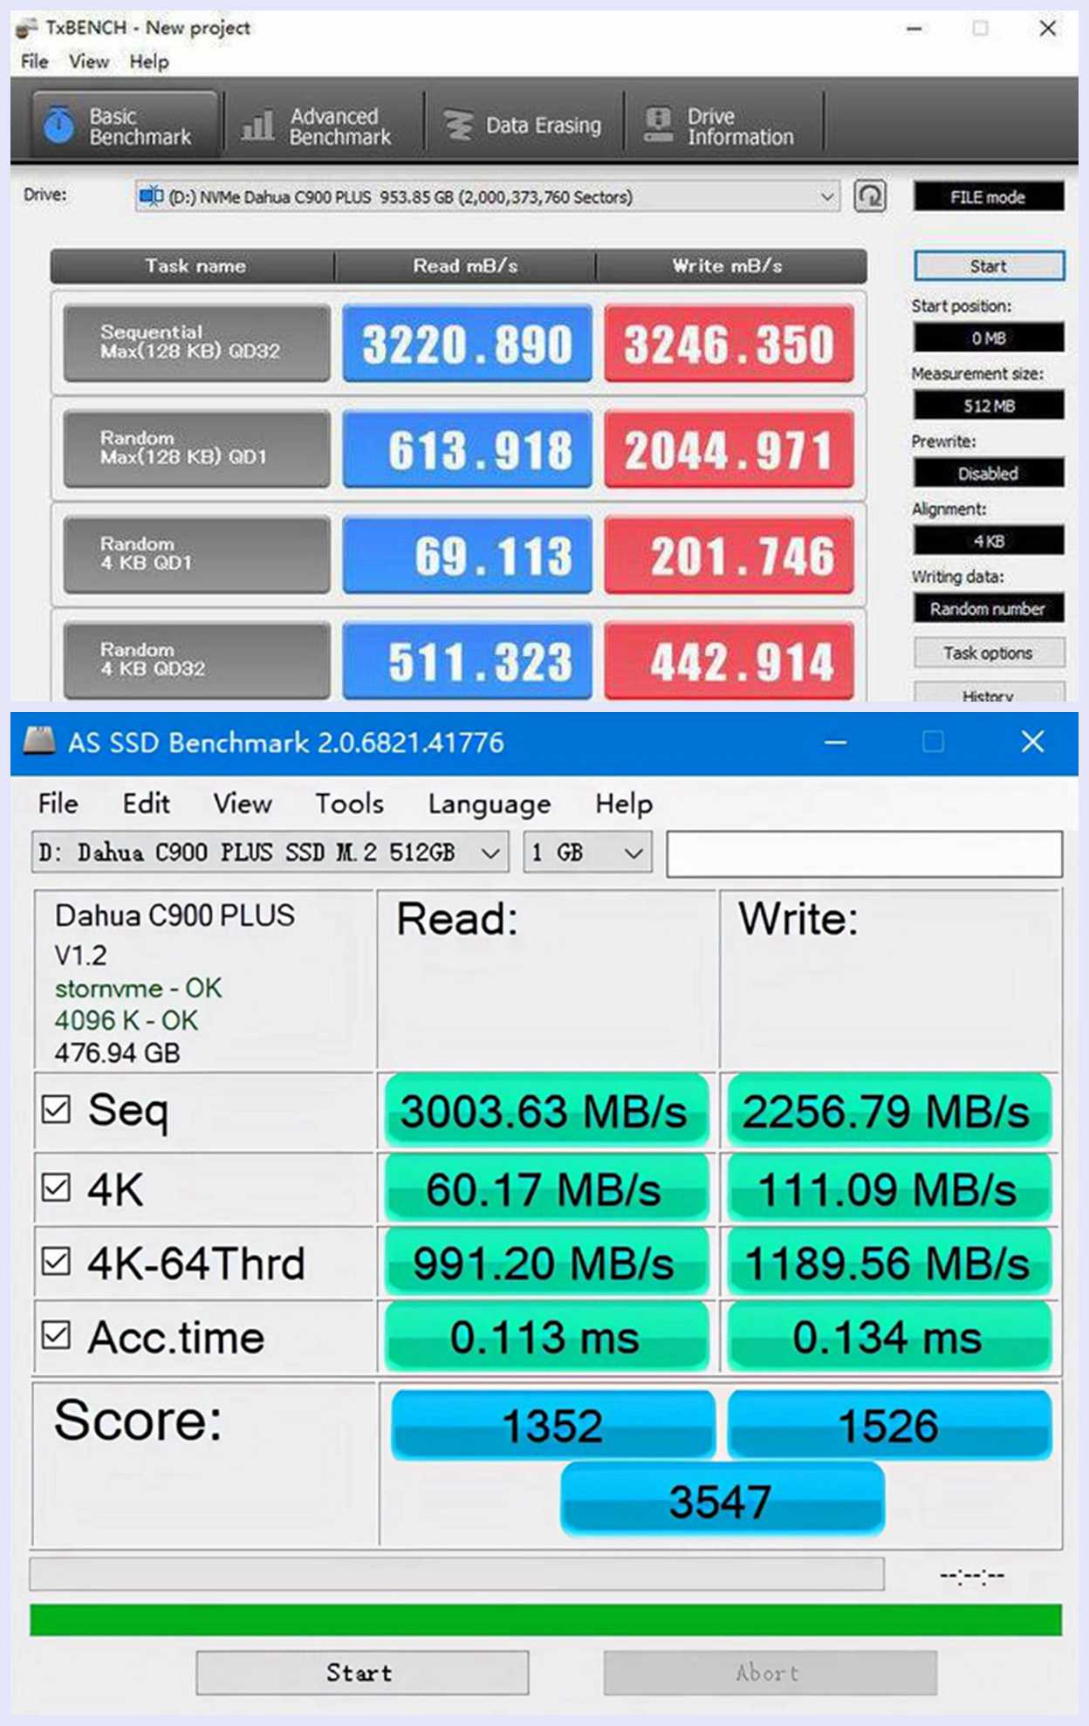This screenshot has height=1726, width=1089.
Task: Open the AS SSD drive selector dropdown
Action: click(271, 853)
